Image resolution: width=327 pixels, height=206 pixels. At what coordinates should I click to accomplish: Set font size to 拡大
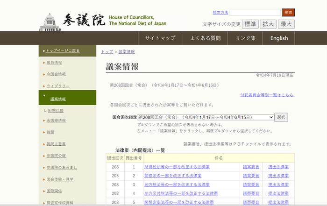(268, 24)
